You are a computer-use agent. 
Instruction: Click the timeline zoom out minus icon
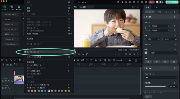tap(114, 60)
